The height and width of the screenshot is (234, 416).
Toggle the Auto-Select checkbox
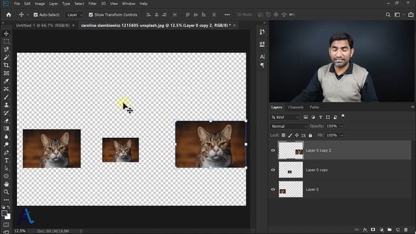(36, 15)
